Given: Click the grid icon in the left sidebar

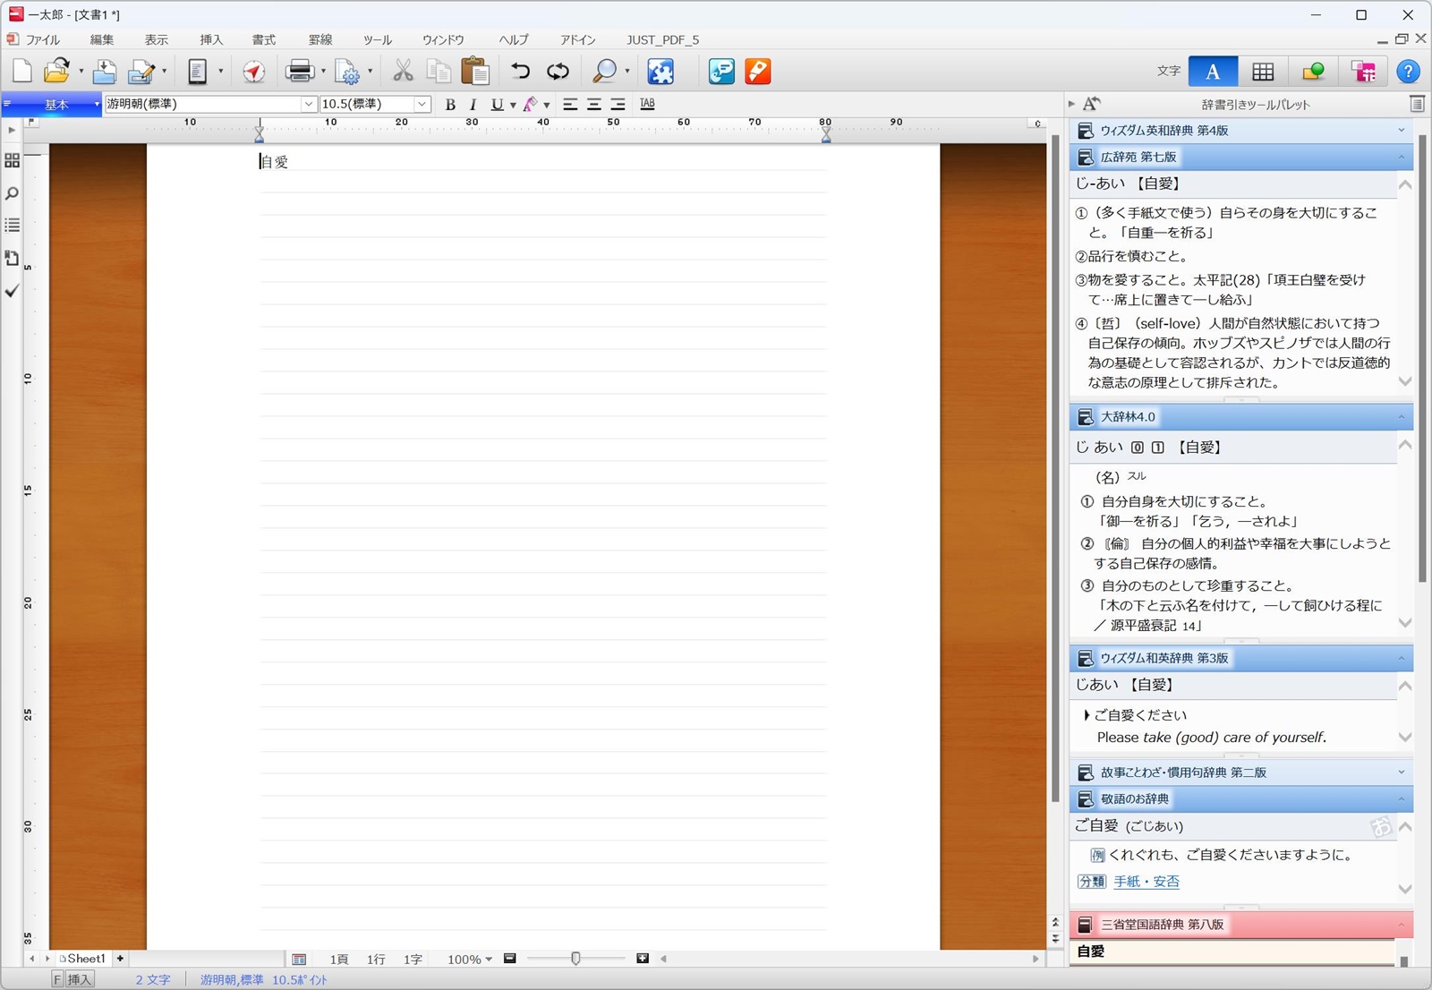Looking at the screenshot, I should click(x=12, y=161).
